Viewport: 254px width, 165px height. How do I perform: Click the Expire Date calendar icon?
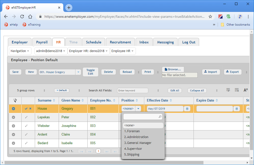[x=236, y=108]
